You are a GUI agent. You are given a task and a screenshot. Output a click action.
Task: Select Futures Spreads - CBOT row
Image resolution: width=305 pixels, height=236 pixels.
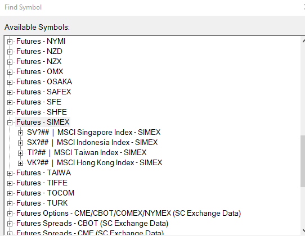[x=92, y=223]
